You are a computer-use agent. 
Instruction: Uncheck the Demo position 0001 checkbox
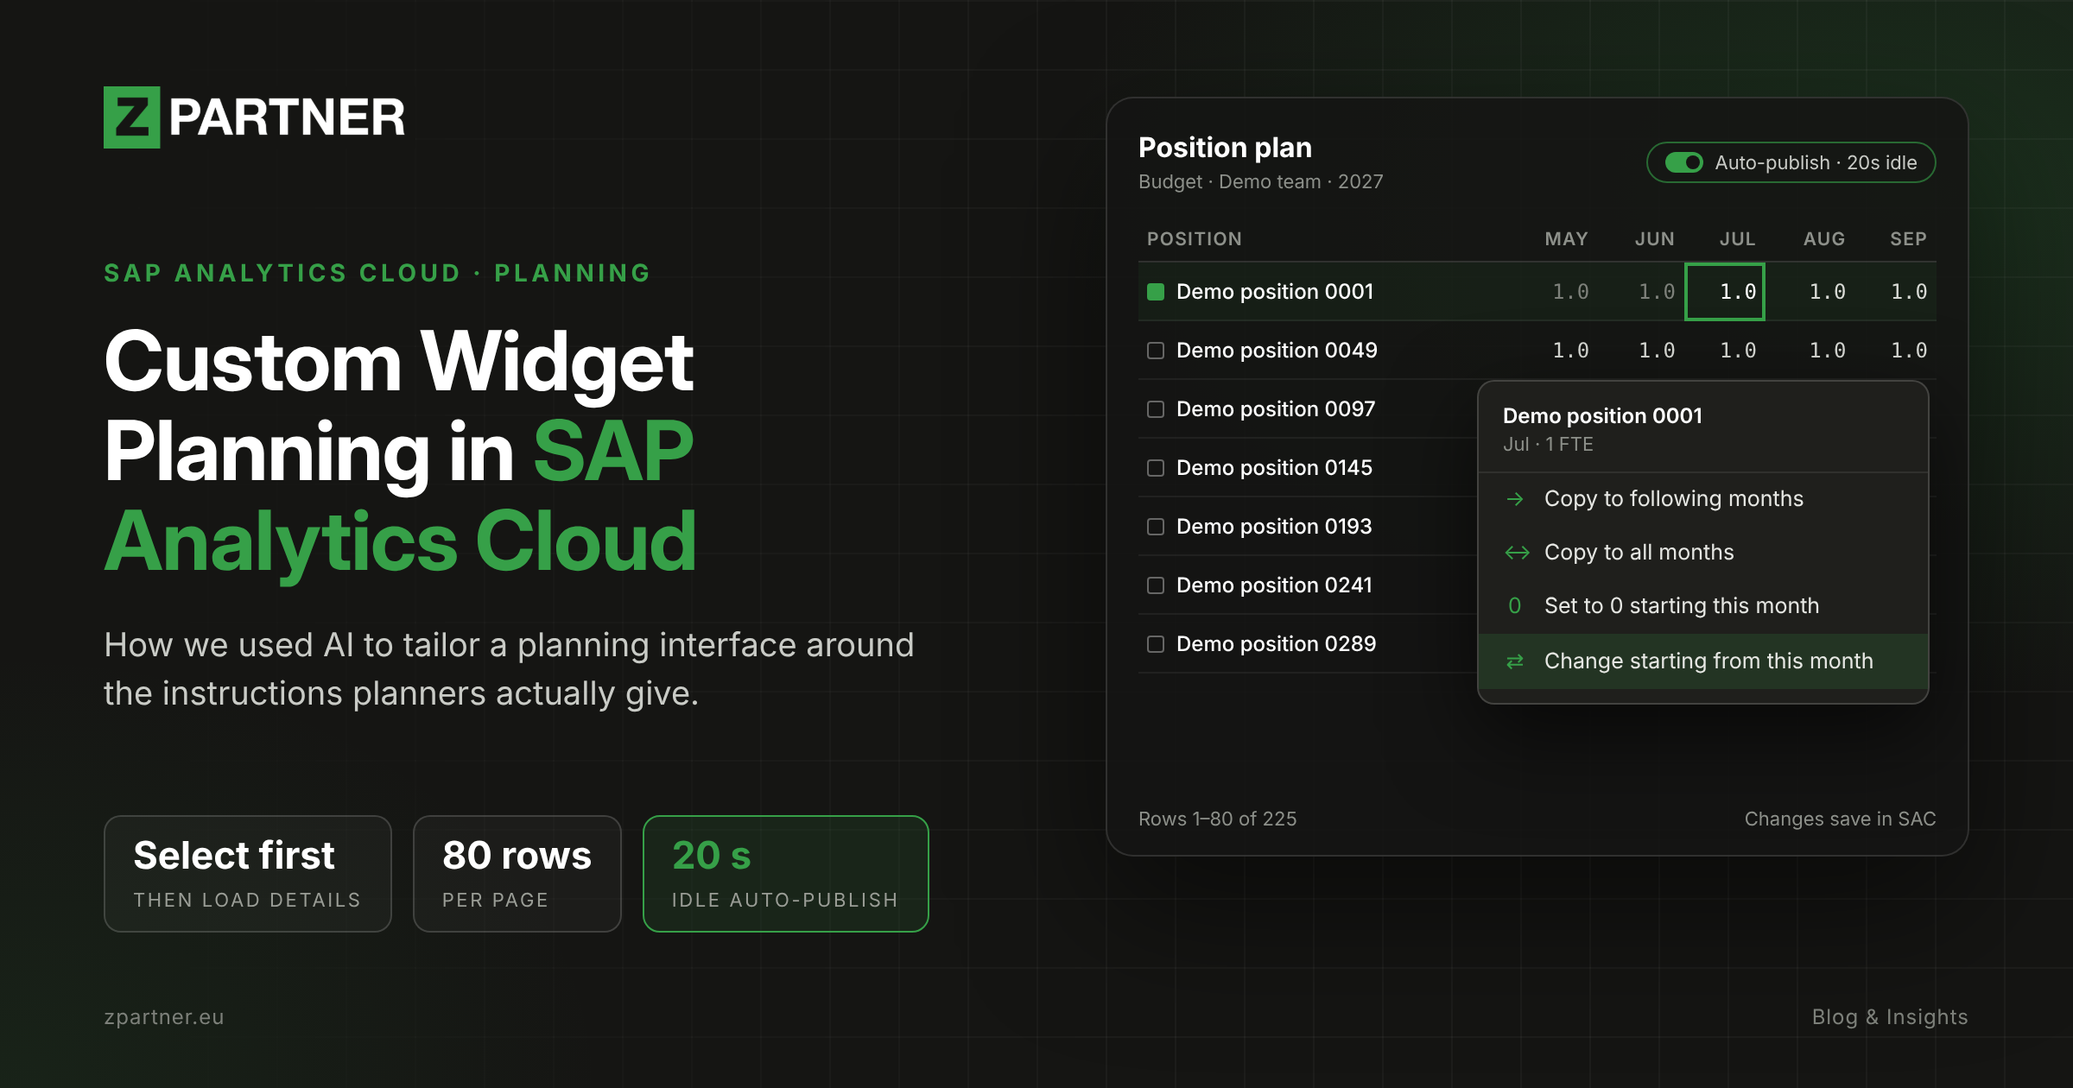click(x=1156, y=292)
